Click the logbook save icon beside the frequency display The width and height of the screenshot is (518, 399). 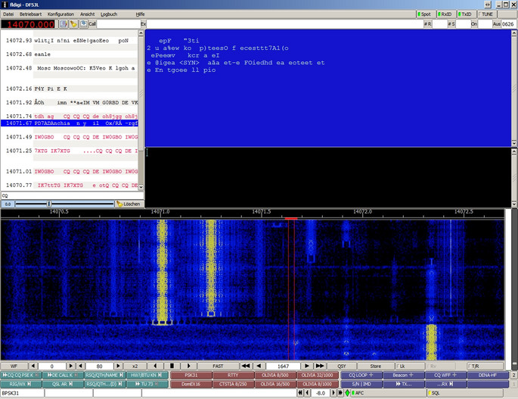point(63,23)
